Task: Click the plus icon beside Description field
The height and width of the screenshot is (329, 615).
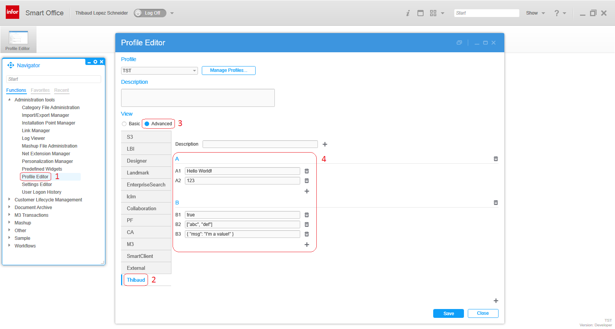Action: (x=325, y=144)
